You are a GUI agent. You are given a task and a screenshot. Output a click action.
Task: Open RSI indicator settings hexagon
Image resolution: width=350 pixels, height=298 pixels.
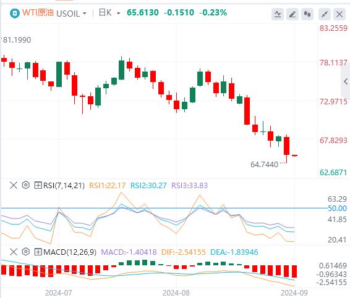[x=26, y=185]
